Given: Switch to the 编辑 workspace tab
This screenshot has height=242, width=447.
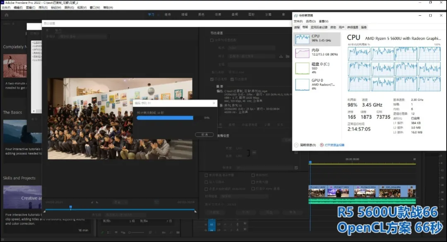Looking at the screenshot, I should point(185,14).
